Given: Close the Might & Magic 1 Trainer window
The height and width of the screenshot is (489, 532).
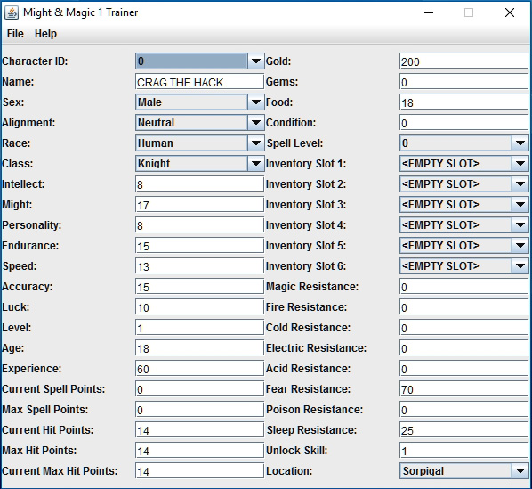Looking at the screenshot, I should click(x=509, y=12).
